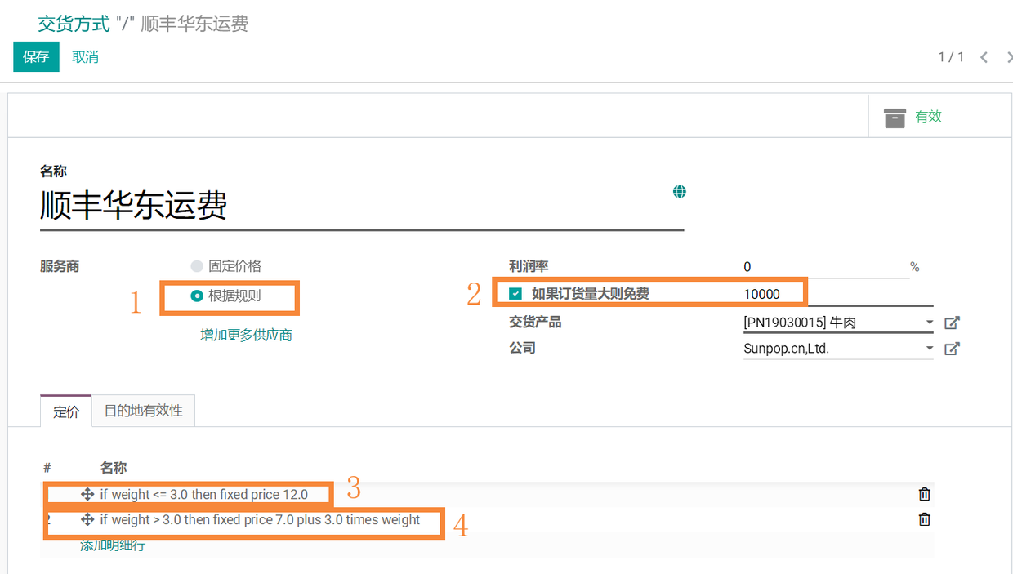Click 交货方式 breadcrumb link

74,24
